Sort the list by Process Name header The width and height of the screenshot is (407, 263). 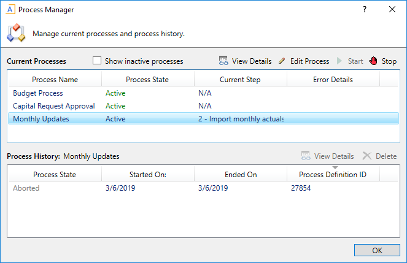click(x=55, y=80)
